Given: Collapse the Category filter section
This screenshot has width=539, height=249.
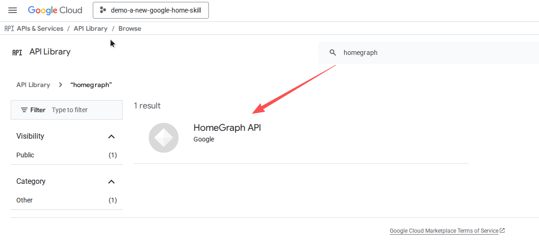Looking at the screenshot, I should pos(111,182).
